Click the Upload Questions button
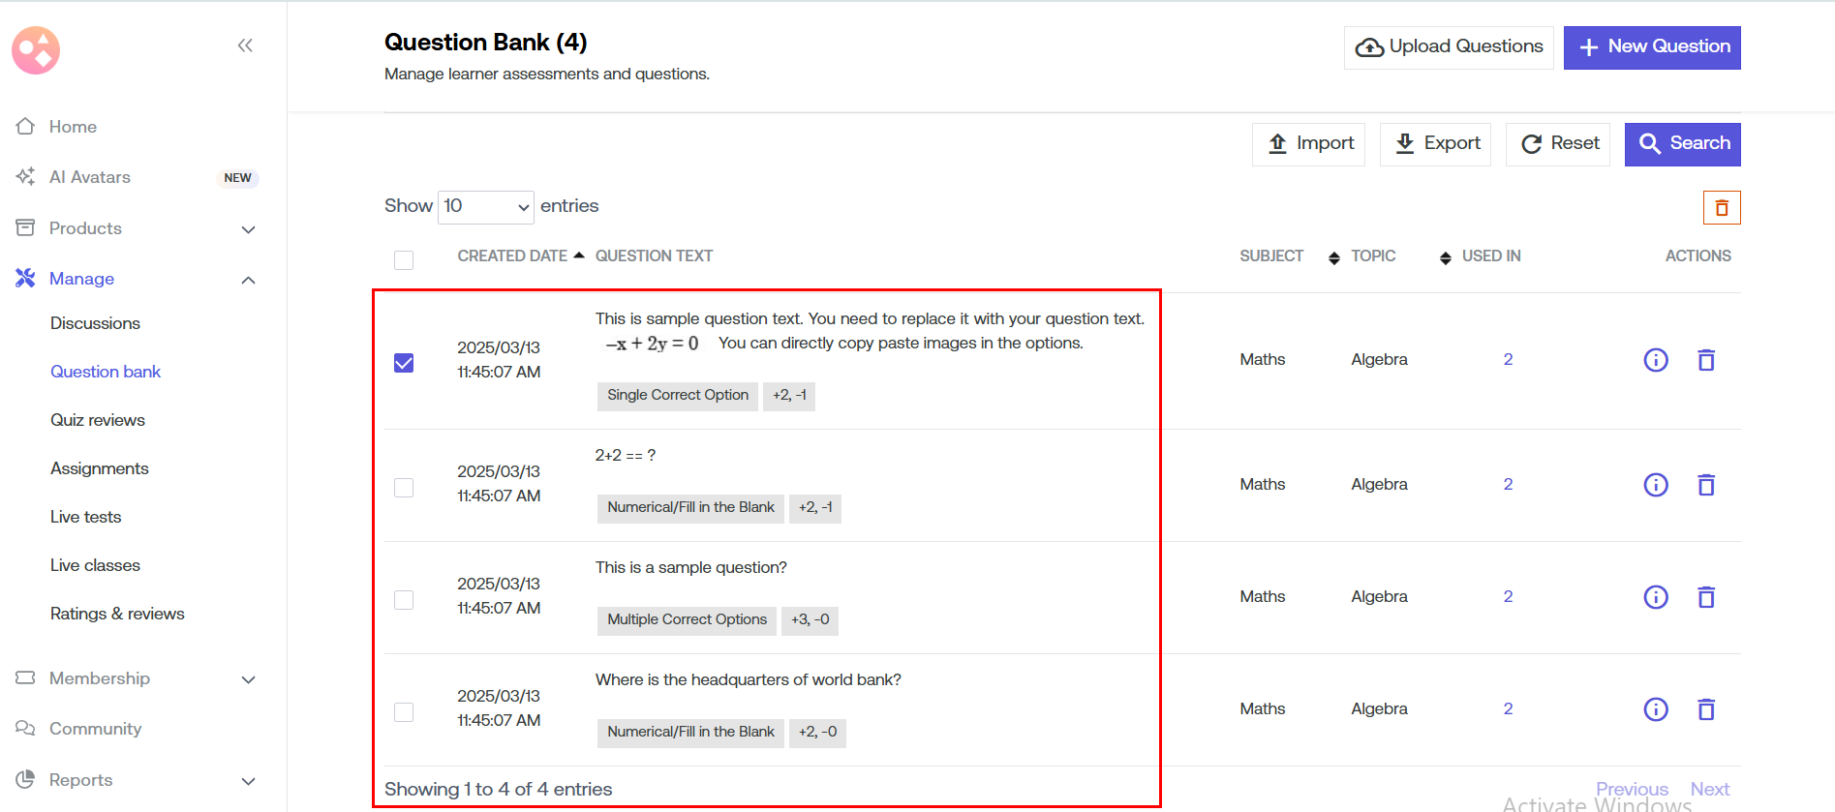 [x=1448, y=47]
